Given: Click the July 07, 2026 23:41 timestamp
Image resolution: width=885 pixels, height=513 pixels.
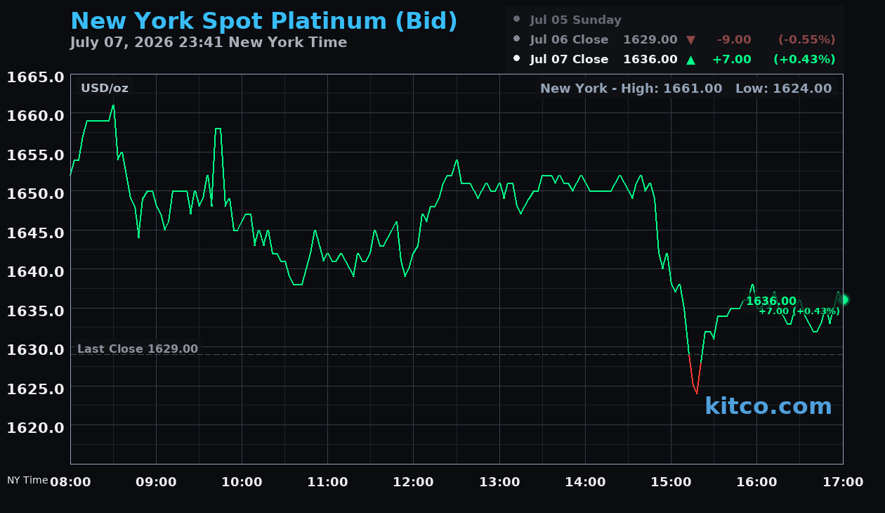Looking at the screenshot, I should [209, 42].
